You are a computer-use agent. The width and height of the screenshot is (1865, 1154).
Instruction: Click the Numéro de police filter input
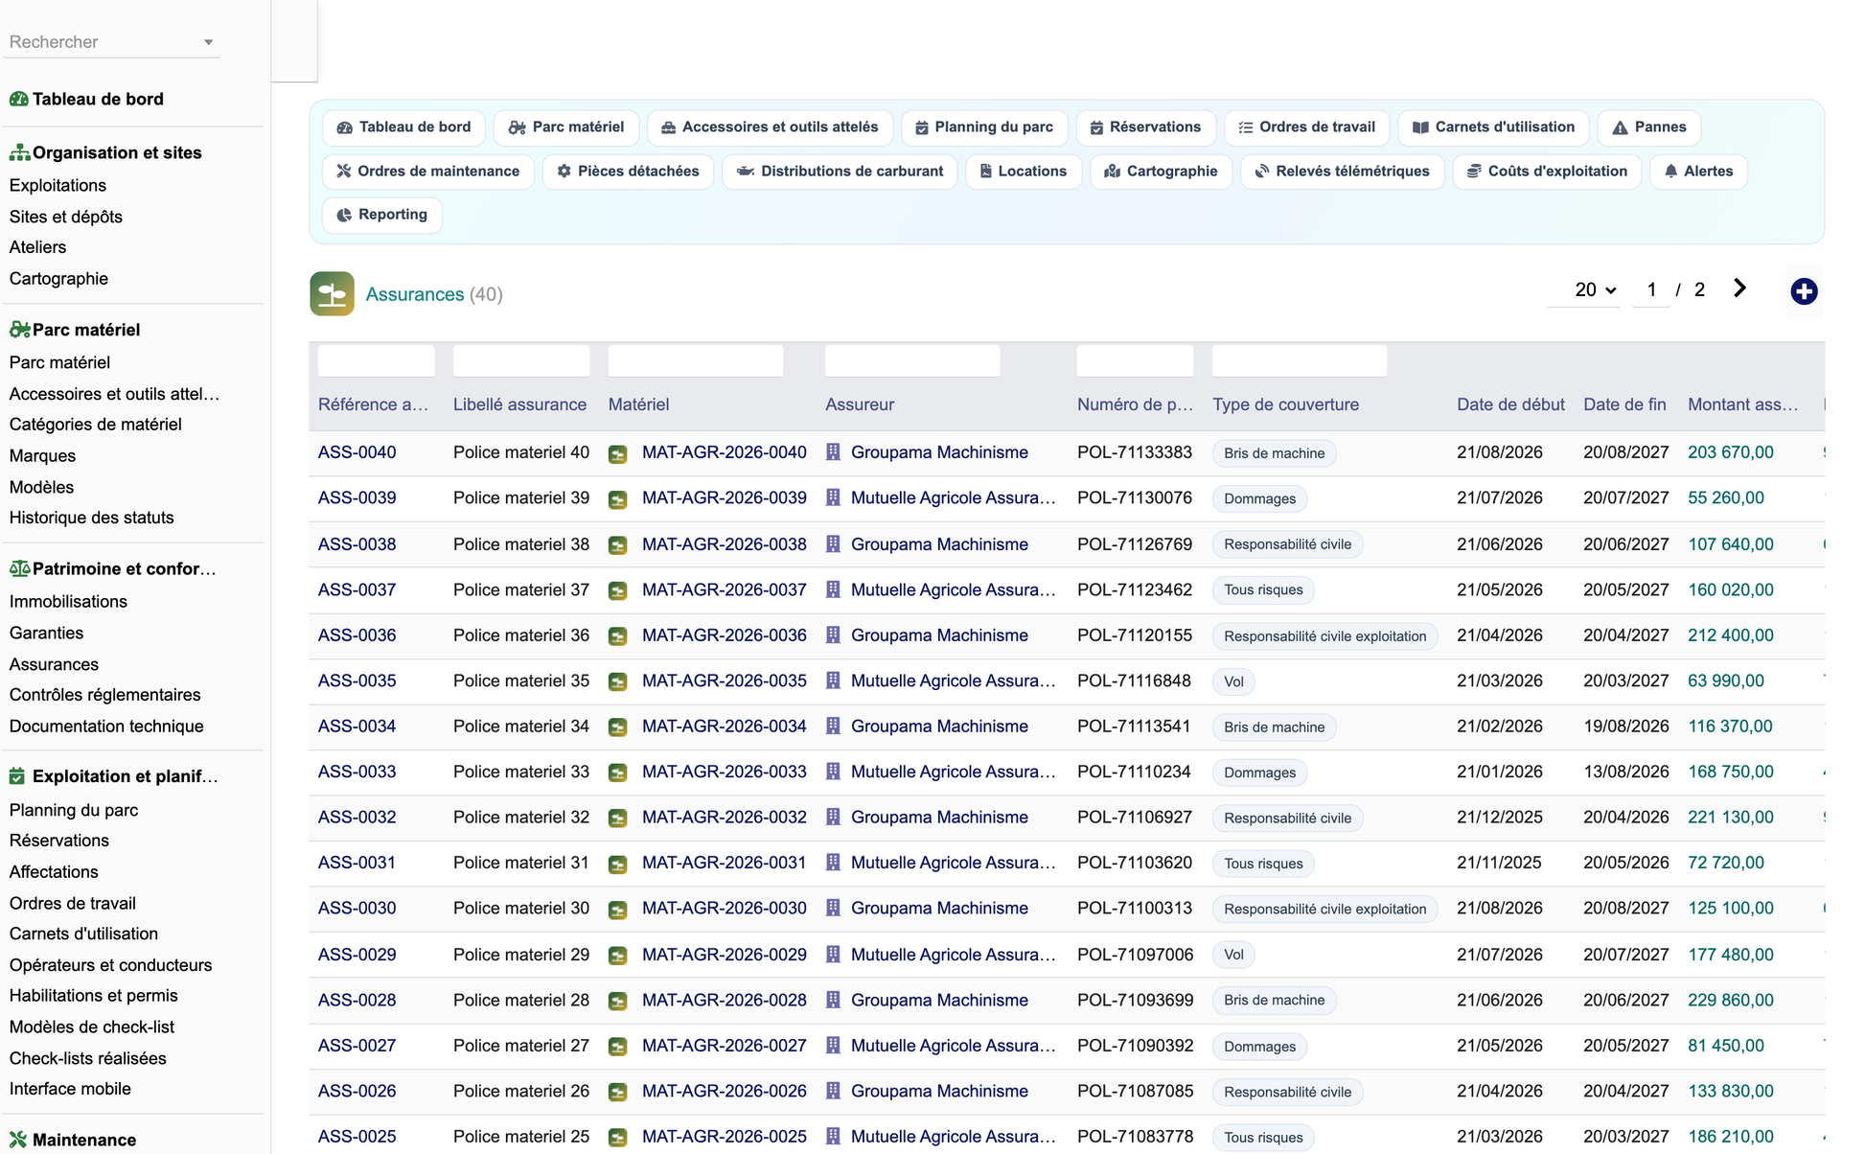coord(1135,360)
